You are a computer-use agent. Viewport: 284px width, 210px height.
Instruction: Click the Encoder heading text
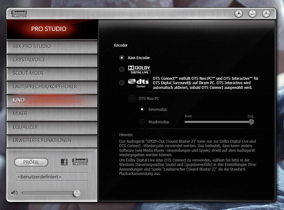[121, 45]
